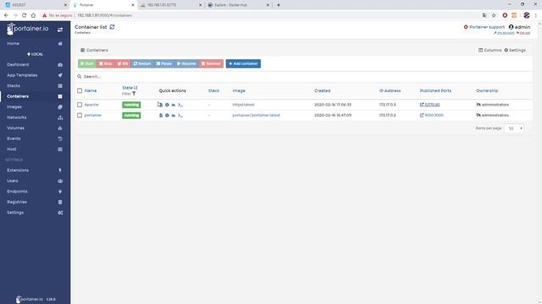Screen dimensions: 542x304
Task: Open Settings in the sidebar
Action: click(x=15, y=213)
